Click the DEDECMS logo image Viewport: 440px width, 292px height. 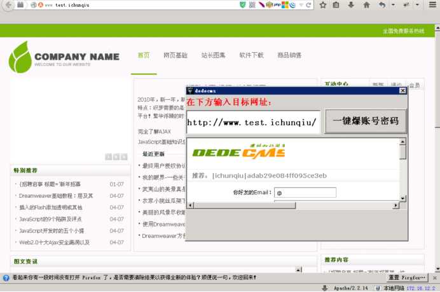(238, 152)
